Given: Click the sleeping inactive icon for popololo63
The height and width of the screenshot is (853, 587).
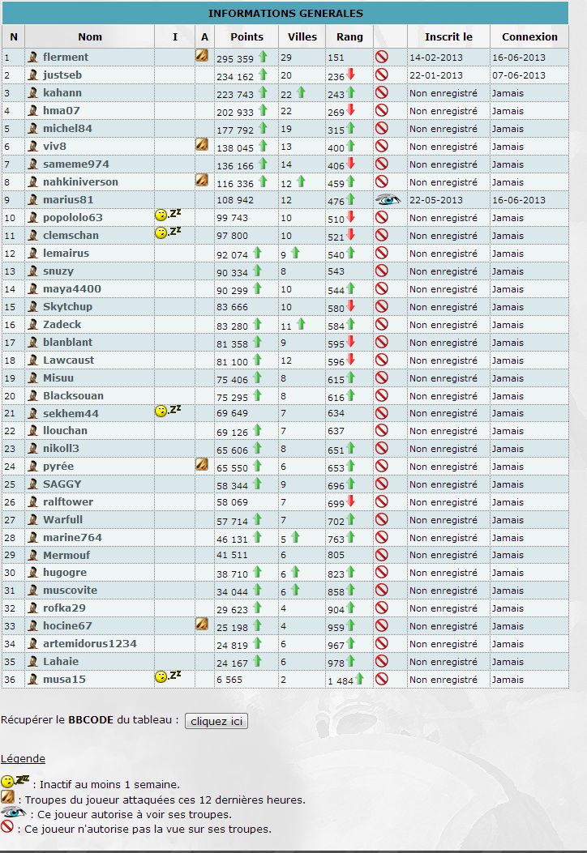Looking at the screenshot, I should 168,215.
